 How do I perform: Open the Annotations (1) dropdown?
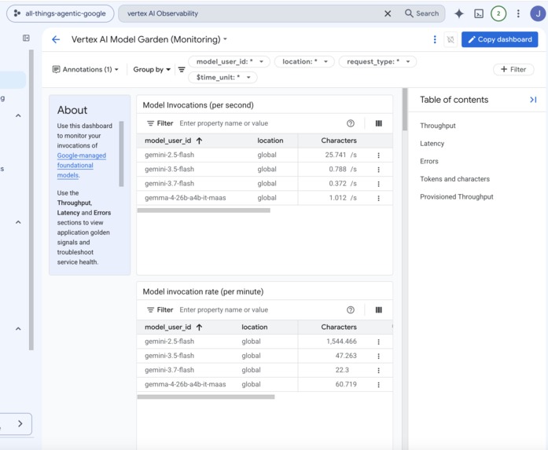coord(85,69)
